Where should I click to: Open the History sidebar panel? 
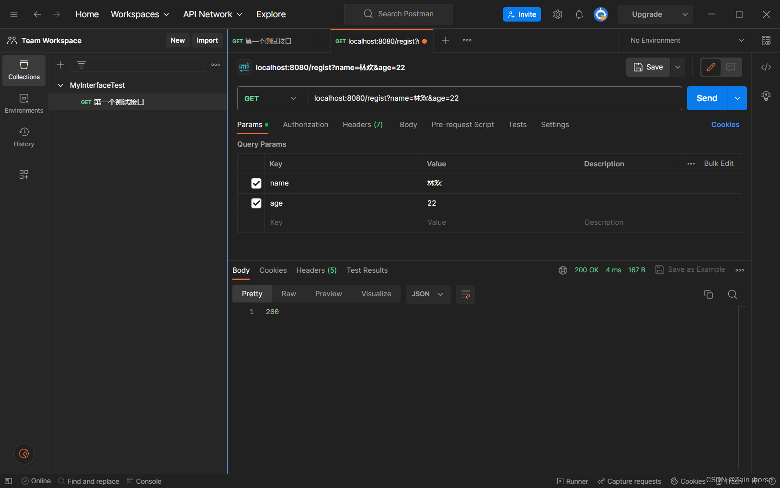coord(24,138)
